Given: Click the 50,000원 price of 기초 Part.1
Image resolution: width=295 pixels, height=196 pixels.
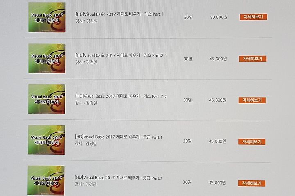Looking at the screenshot, I should [x=219, y=17].
